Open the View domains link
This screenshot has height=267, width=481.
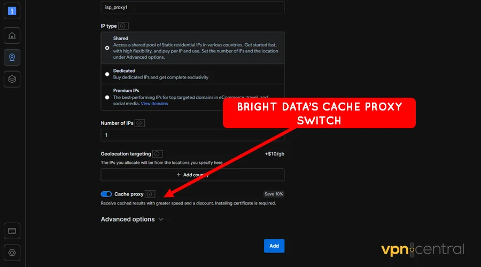pos(154,104)
